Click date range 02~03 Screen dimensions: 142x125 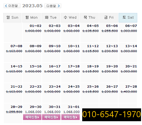pos(55,26)
